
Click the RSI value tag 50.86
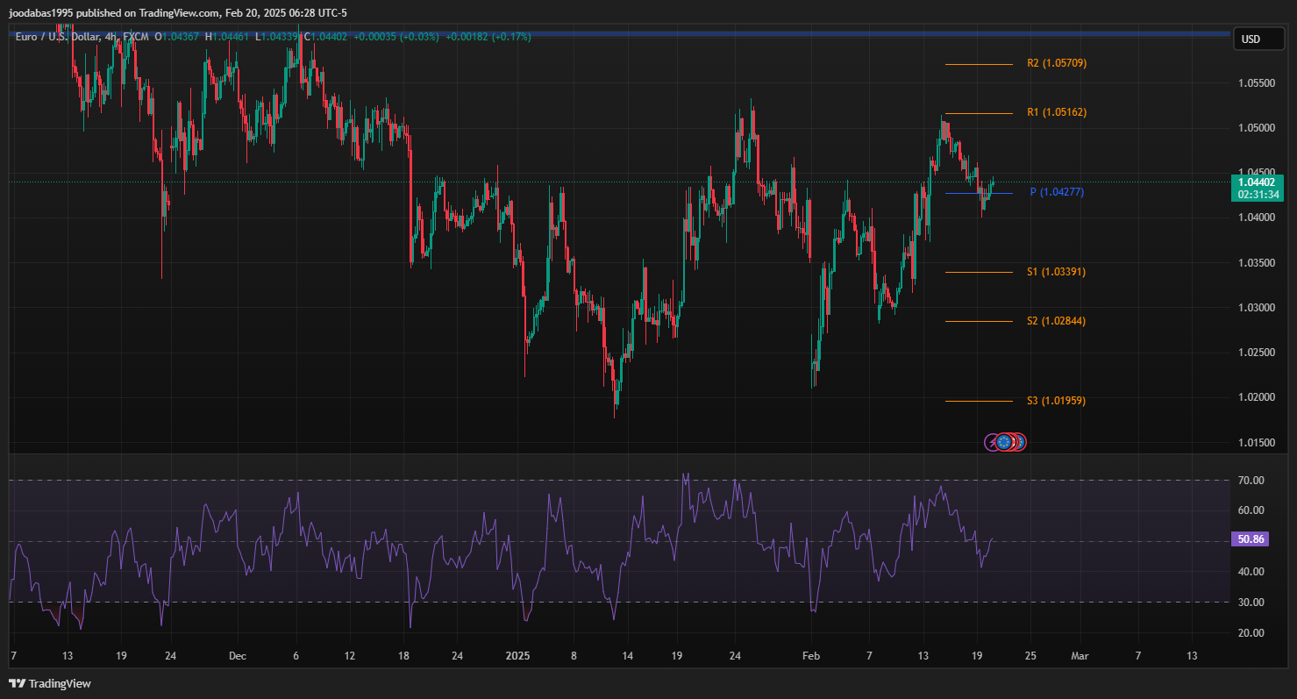click(x=1251, y=539)
